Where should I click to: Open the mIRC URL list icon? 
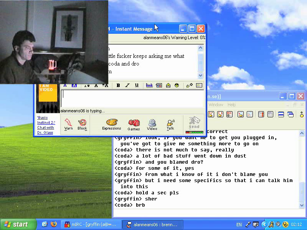point(270,114)
